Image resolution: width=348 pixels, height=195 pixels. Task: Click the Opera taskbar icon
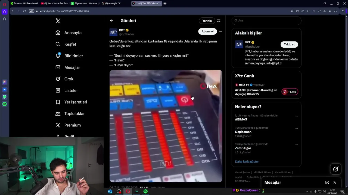[128, 191]
